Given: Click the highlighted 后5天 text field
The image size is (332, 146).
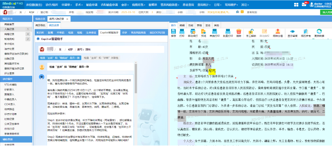Looking at the screenshot, I should [x=212, y=71].
